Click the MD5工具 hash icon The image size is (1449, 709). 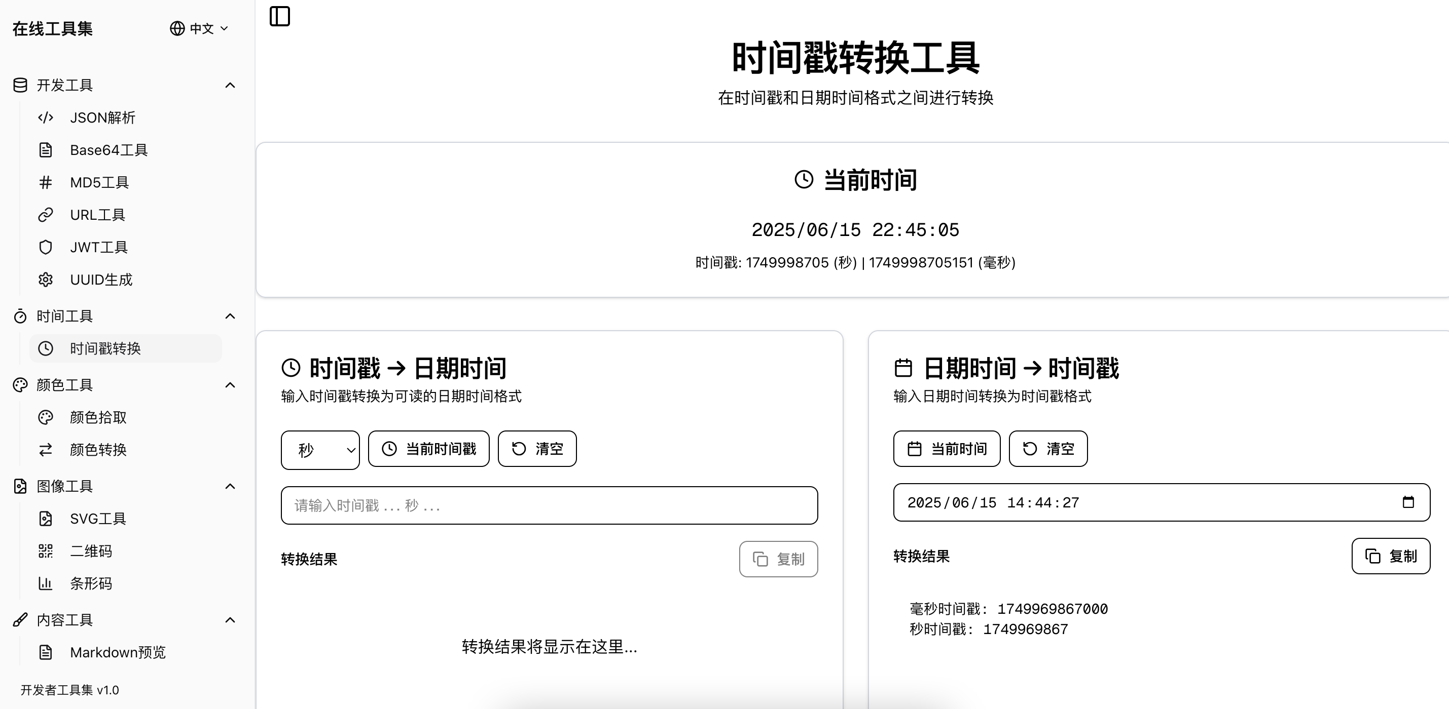coord(46,183)
